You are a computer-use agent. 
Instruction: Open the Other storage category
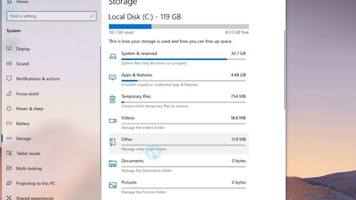tap(179, 143)
